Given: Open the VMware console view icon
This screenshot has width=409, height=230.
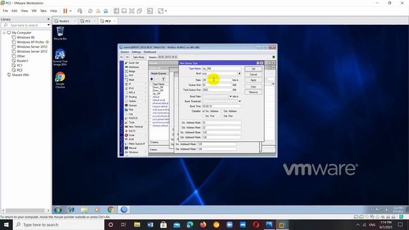Looking at the screenshot, I should point(150,11).
